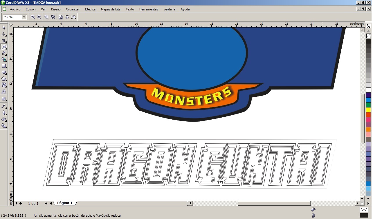
Task: Add a page before current page
Action: point(21,203)
